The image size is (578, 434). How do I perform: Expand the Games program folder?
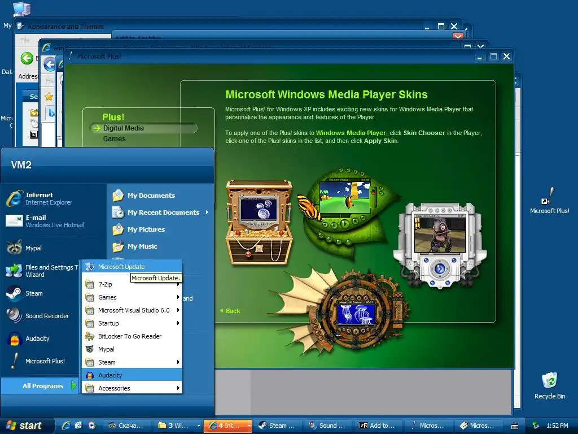[x=132, y=297]
